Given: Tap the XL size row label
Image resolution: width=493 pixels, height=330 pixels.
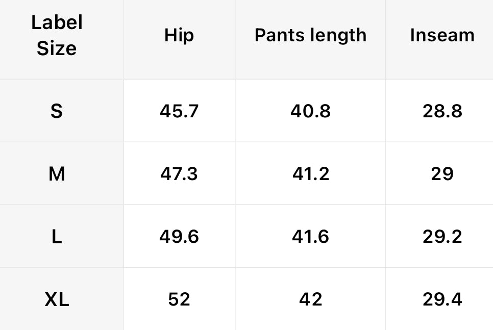Looking at the screenshot, I should pyautogui.click(x=57, y=299).
